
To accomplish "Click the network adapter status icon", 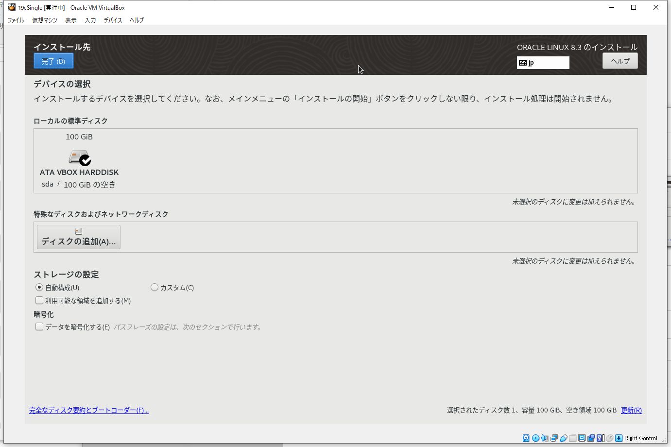I will coord(554,438).
